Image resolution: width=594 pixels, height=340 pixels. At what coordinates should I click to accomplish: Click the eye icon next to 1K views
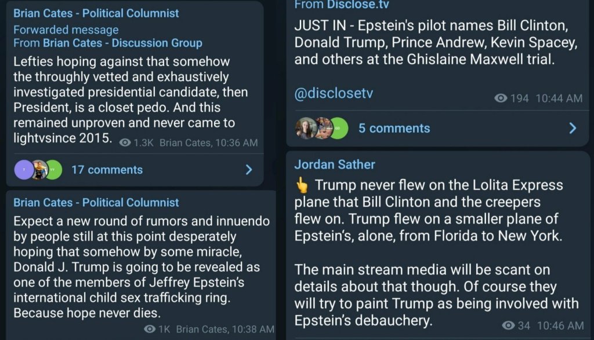point(150,329)
